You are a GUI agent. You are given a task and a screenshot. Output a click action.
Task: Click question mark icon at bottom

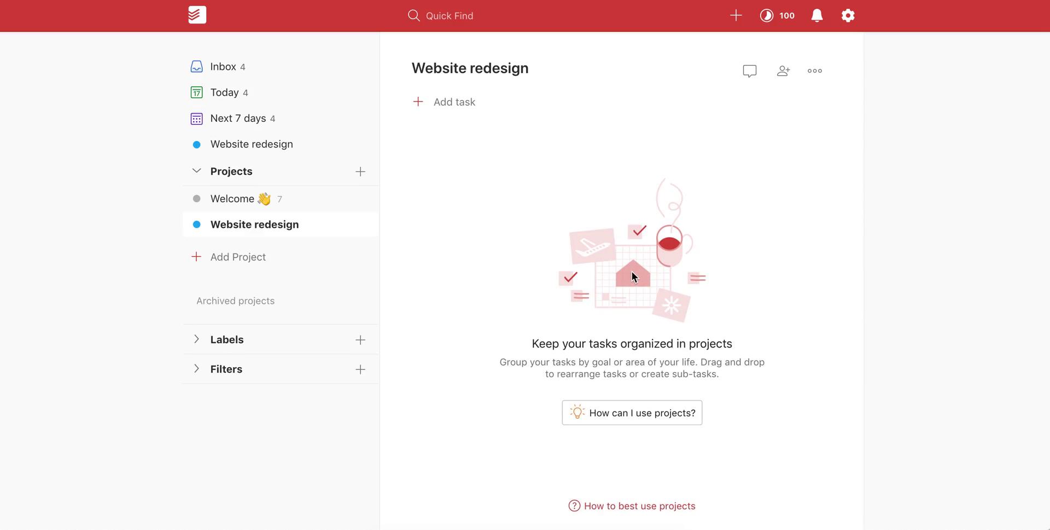click(574, 506)
